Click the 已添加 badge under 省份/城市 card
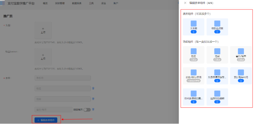 tap(241, 59)
